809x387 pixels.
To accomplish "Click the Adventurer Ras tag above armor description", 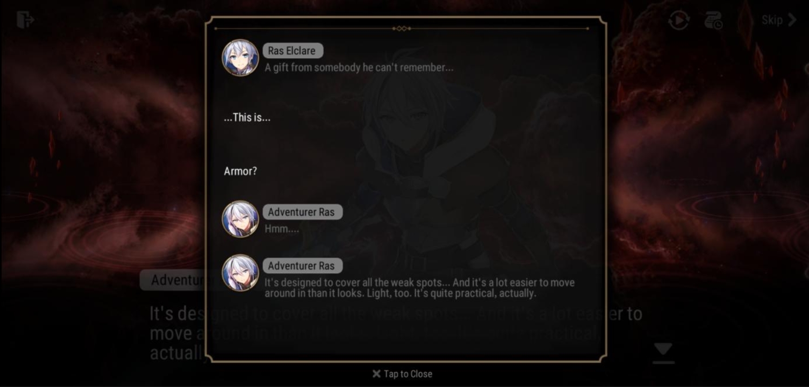I will pos(303,266).
